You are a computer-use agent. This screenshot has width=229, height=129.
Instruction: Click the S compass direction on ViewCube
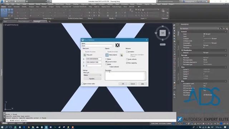[x=162, y=40]
